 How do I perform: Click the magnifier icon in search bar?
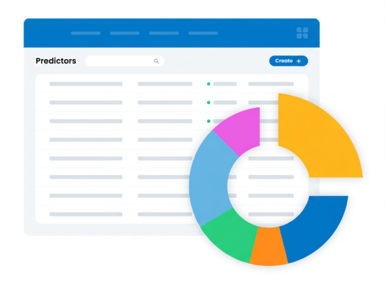click(x=156, y=61)
